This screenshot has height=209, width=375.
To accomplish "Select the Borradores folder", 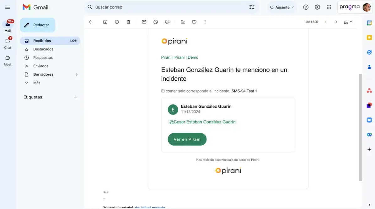I will (x=43, y=74).
